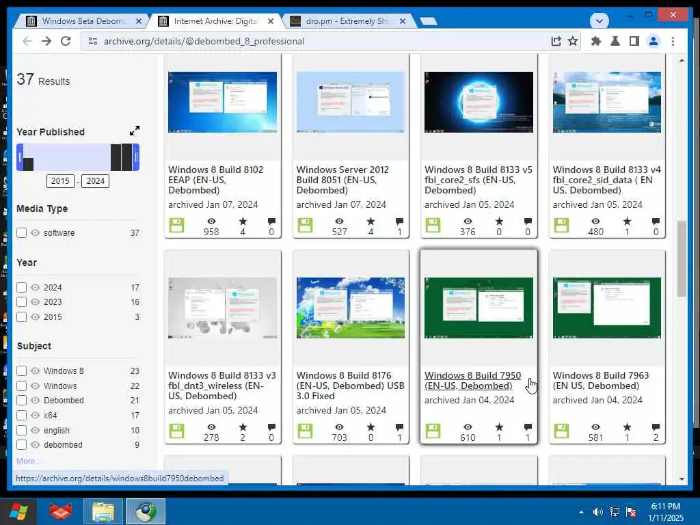This screenshot has height=525, width=700.
Task: Click the favorites star on Build 8102 card
Action: coord(243,221)
